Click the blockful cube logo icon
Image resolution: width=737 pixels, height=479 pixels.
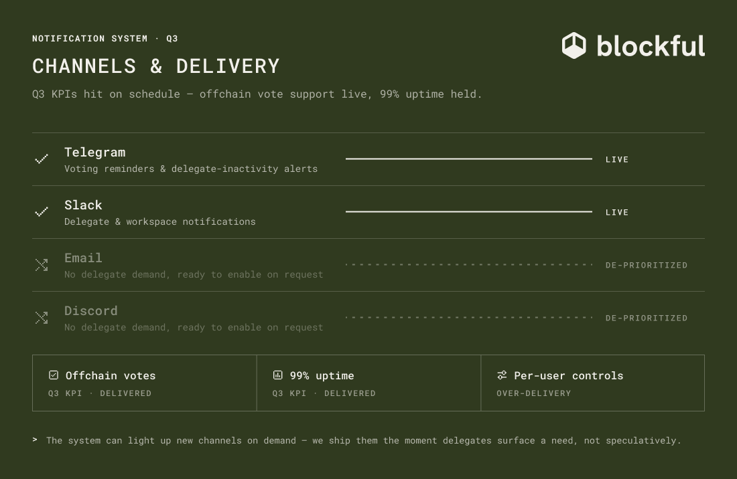coord(574,45)
